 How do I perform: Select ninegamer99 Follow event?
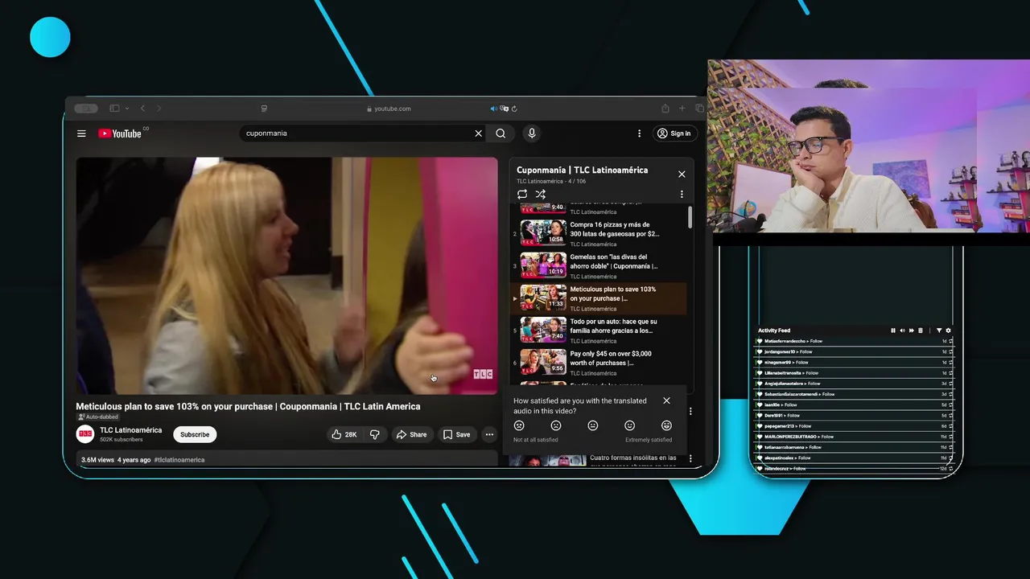click(x=854, y=363)
